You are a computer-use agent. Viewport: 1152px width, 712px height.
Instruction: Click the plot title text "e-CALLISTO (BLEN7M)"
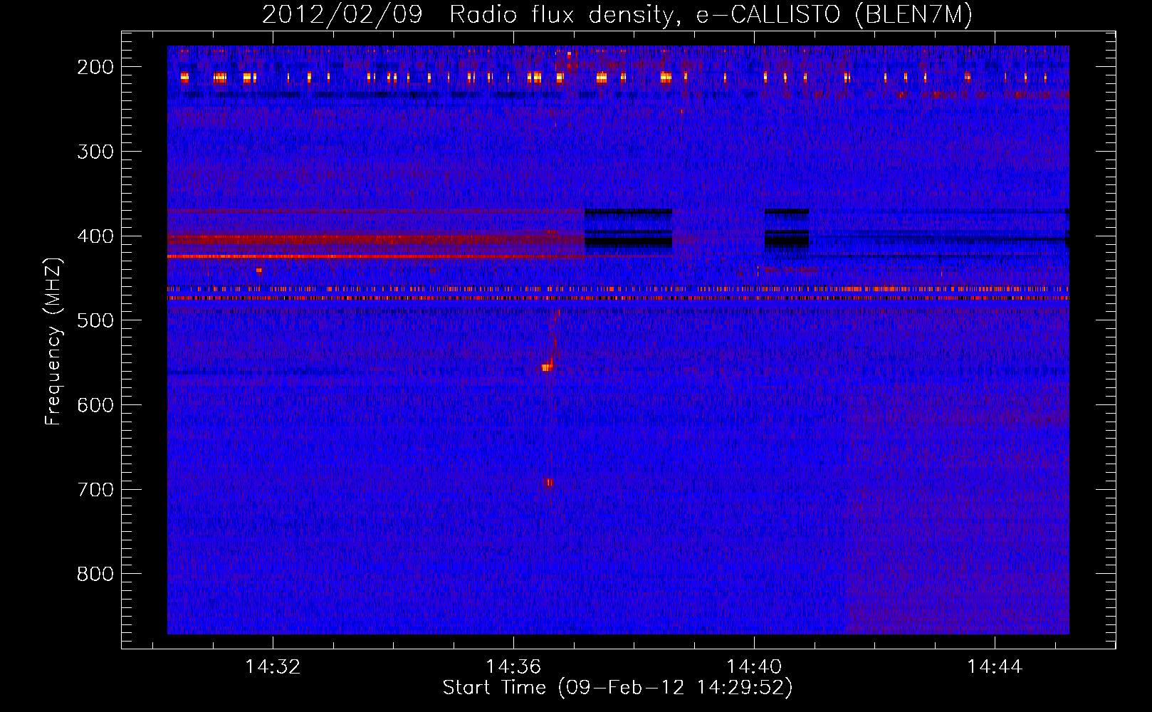coord(834,15)
